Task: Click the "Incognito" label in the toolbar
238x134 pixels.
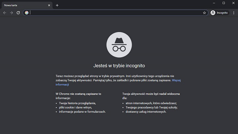Action: 222,13
